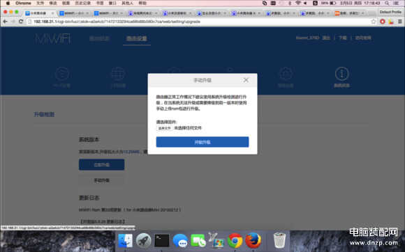Open the 历史记录 menu
The image size is (405, 252).
tap(82, 3)
